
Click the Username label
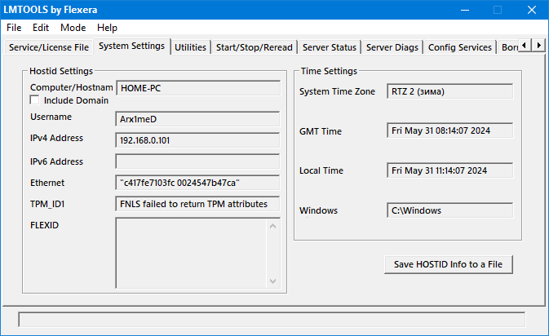point(51,117)
